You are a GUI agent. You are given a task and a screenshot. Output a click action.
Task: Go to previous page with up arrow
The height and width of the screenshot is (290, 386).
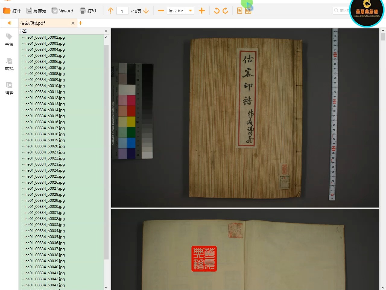point(111,11)
